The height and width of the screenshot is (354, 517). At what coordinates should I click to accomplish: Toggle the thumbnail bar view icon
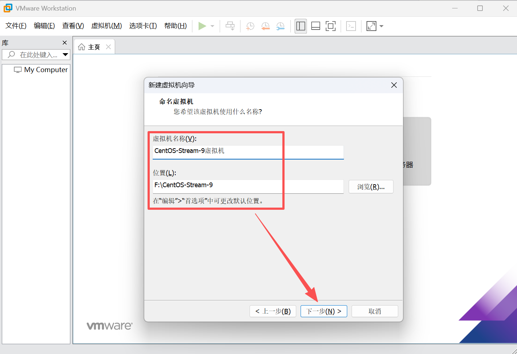316,26
